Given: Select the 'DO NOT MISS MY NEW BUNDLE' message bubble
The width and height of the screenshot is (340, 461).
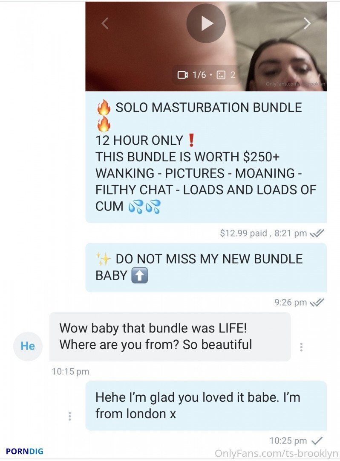Looking at the screenshot, I should point(206,268).
